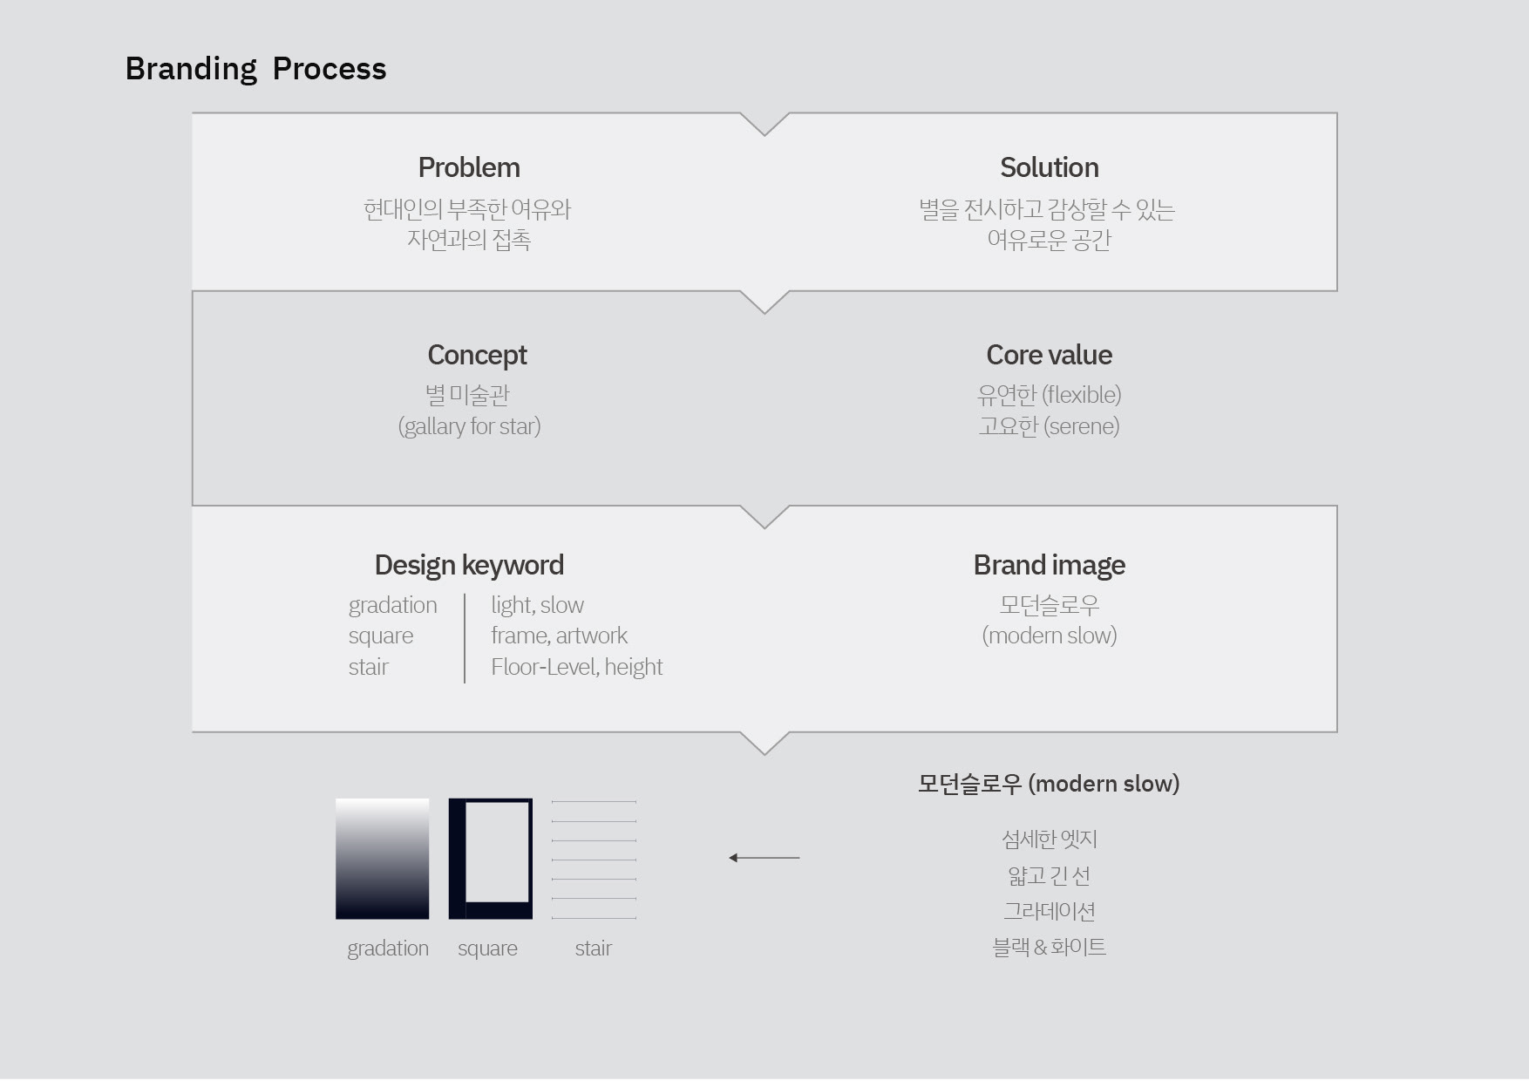Click the flexible core value text
Screen dimensions: 1529x1081
click(x=1049, y=395)
